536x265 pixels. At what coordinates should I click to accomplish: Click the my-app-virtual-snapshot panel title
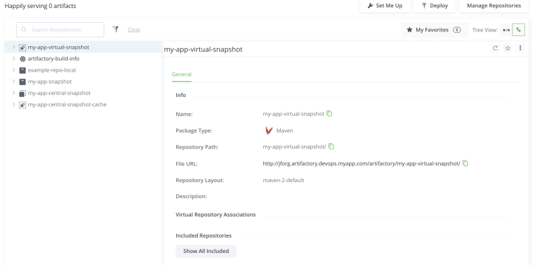[x=203, y=49]
